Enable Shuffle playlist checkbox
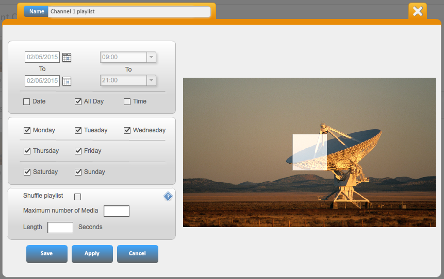This screenshot has height=279, width=444. pyautogui.click(x=77, y=197)
